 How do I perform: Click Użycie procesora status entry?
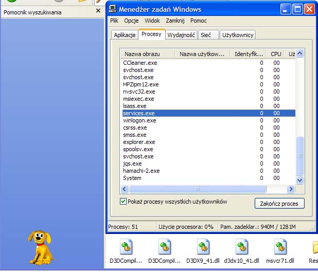coord(186,227)
